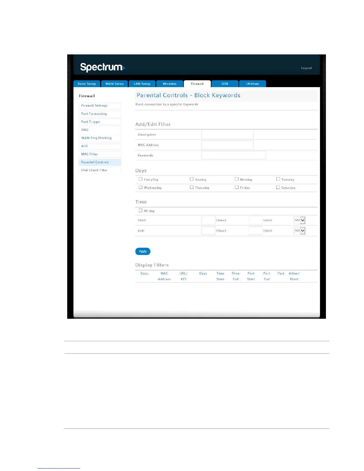
Task: Open the End AM/PM dropdown
Action: (299, 231)
